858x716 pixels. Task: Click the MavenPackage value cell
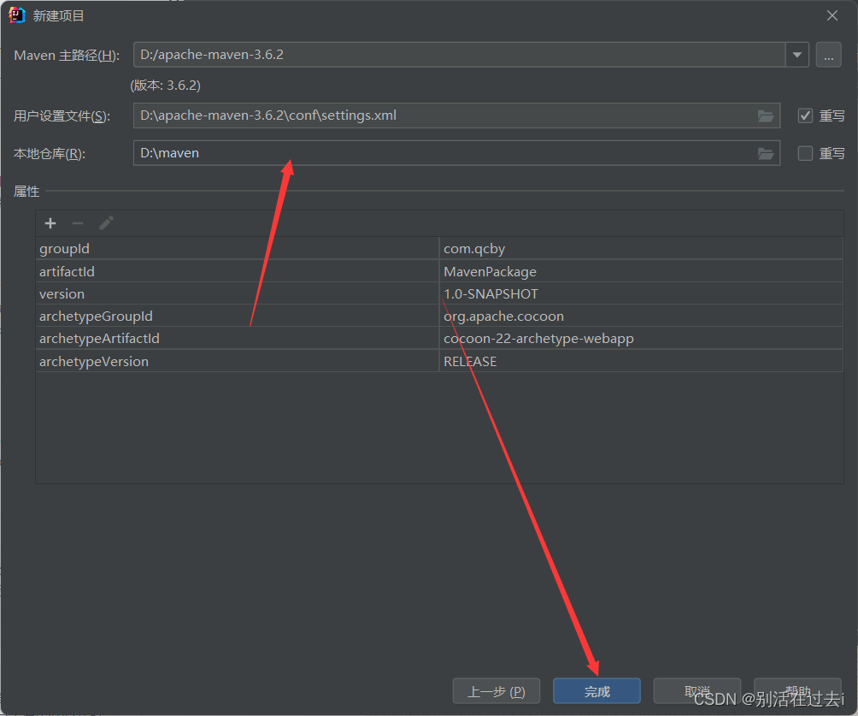pyautogui.click(x=641, y=272)
